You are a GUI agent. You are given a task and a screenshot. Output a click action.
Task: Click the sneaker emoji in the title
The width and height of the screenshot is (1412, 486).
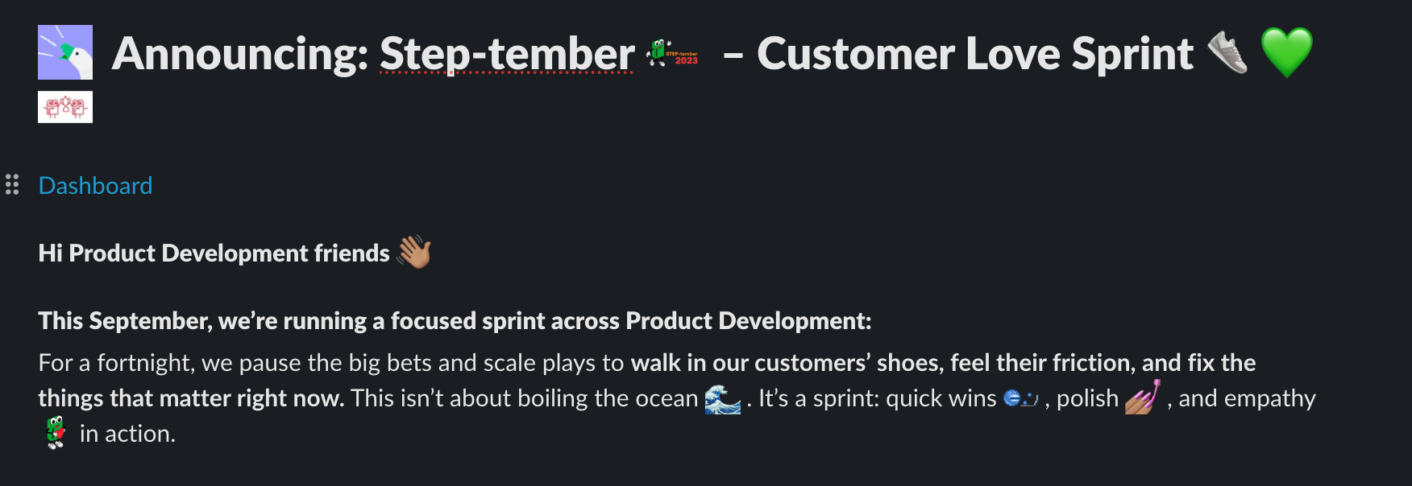pyautogui.click(x=1227, y=52)
